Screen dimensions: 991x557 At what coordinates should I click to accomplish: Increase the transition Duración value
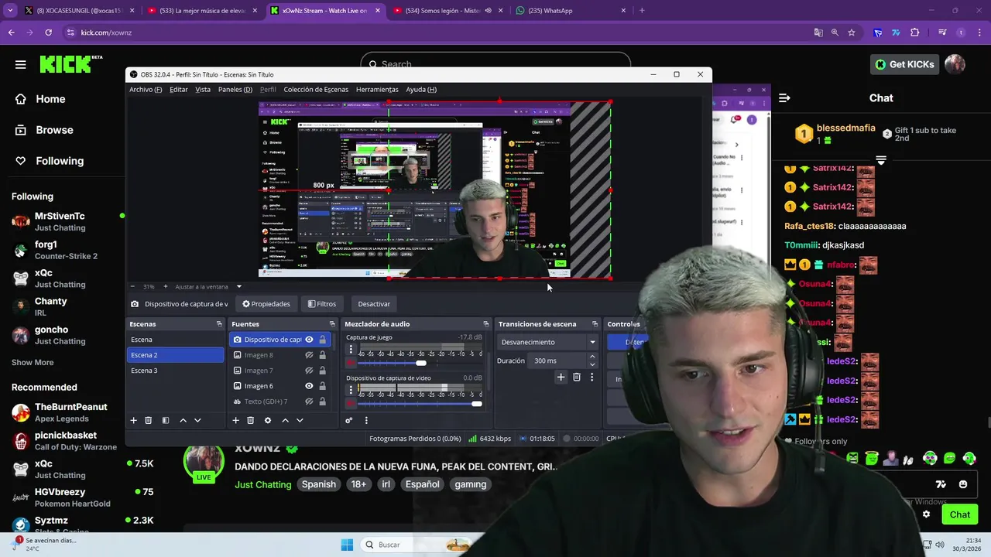(592, 357)
